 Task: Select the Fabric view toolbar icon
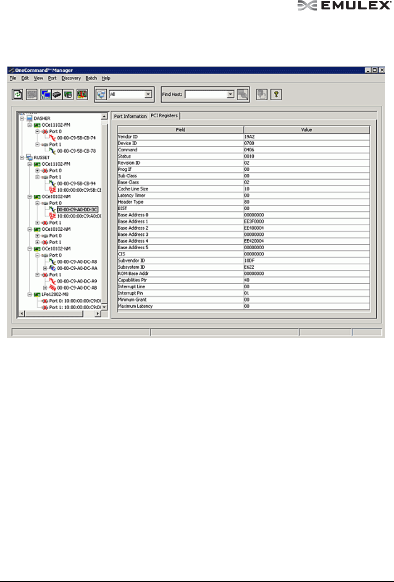[x=57, y=94]
